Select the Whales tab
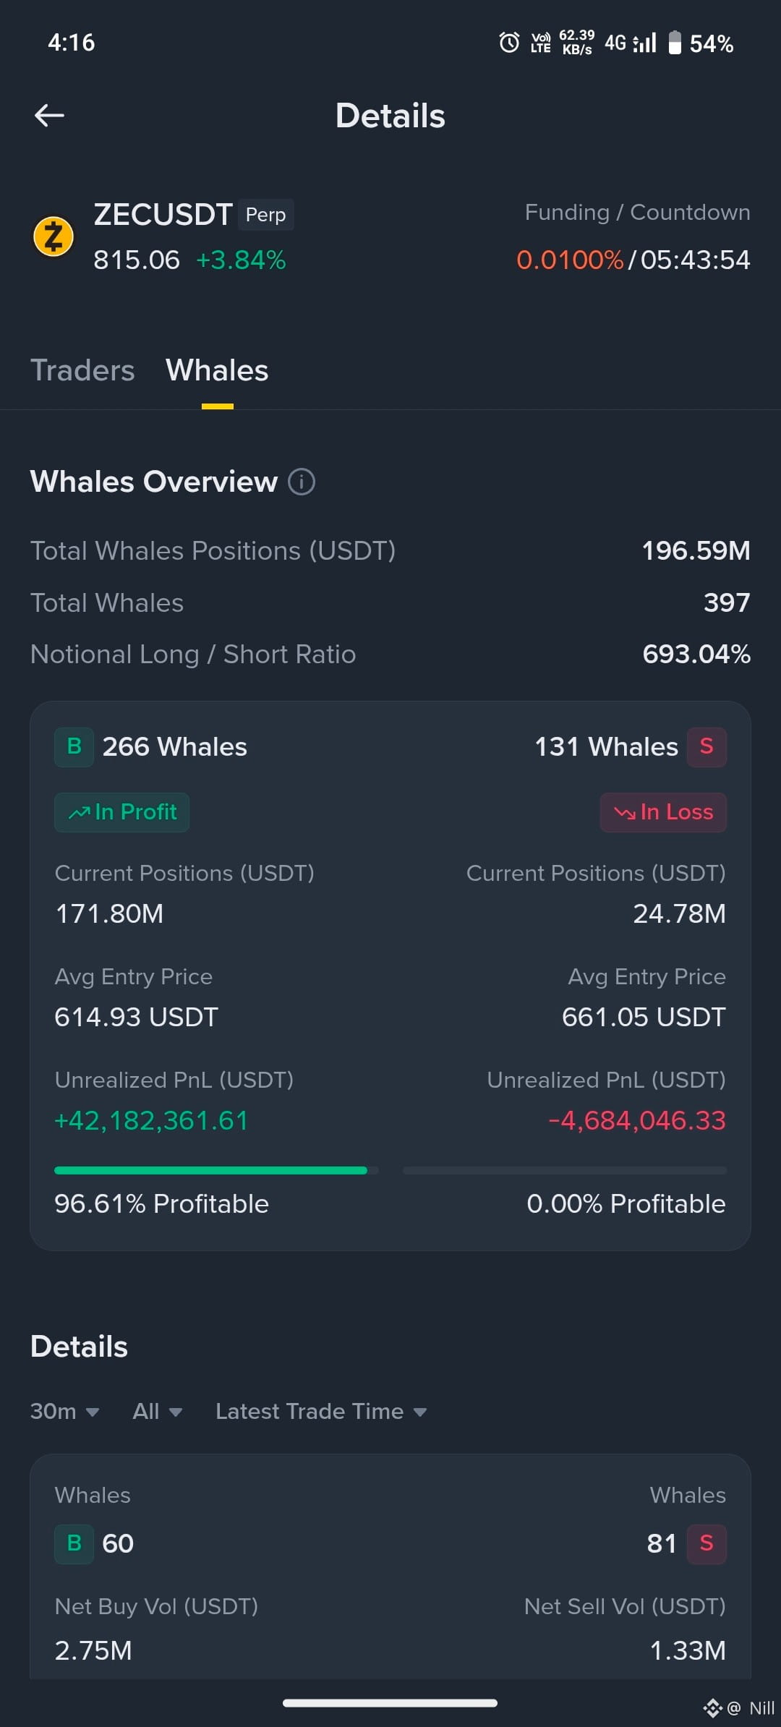781x1727 pixels. 217,370
